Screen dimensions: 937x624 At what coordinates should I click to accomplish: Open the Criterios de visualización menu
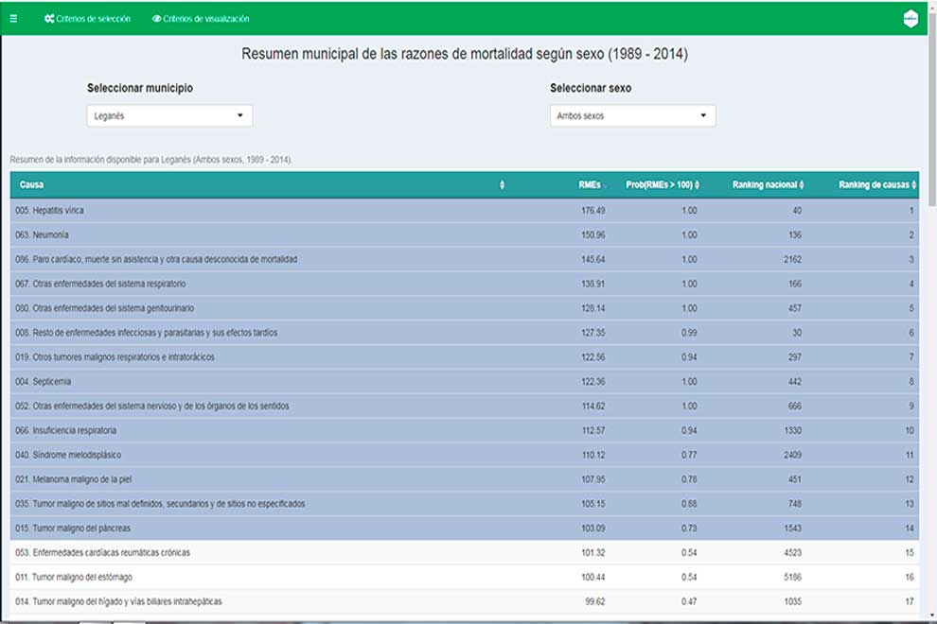click(205, 19)
